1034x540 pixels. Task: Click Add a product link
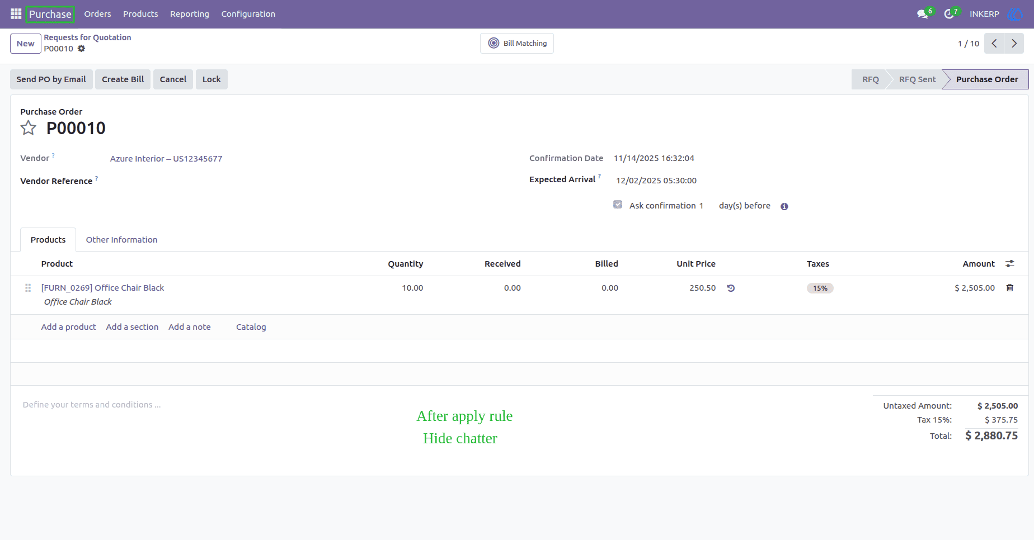[x=69, y=327]
